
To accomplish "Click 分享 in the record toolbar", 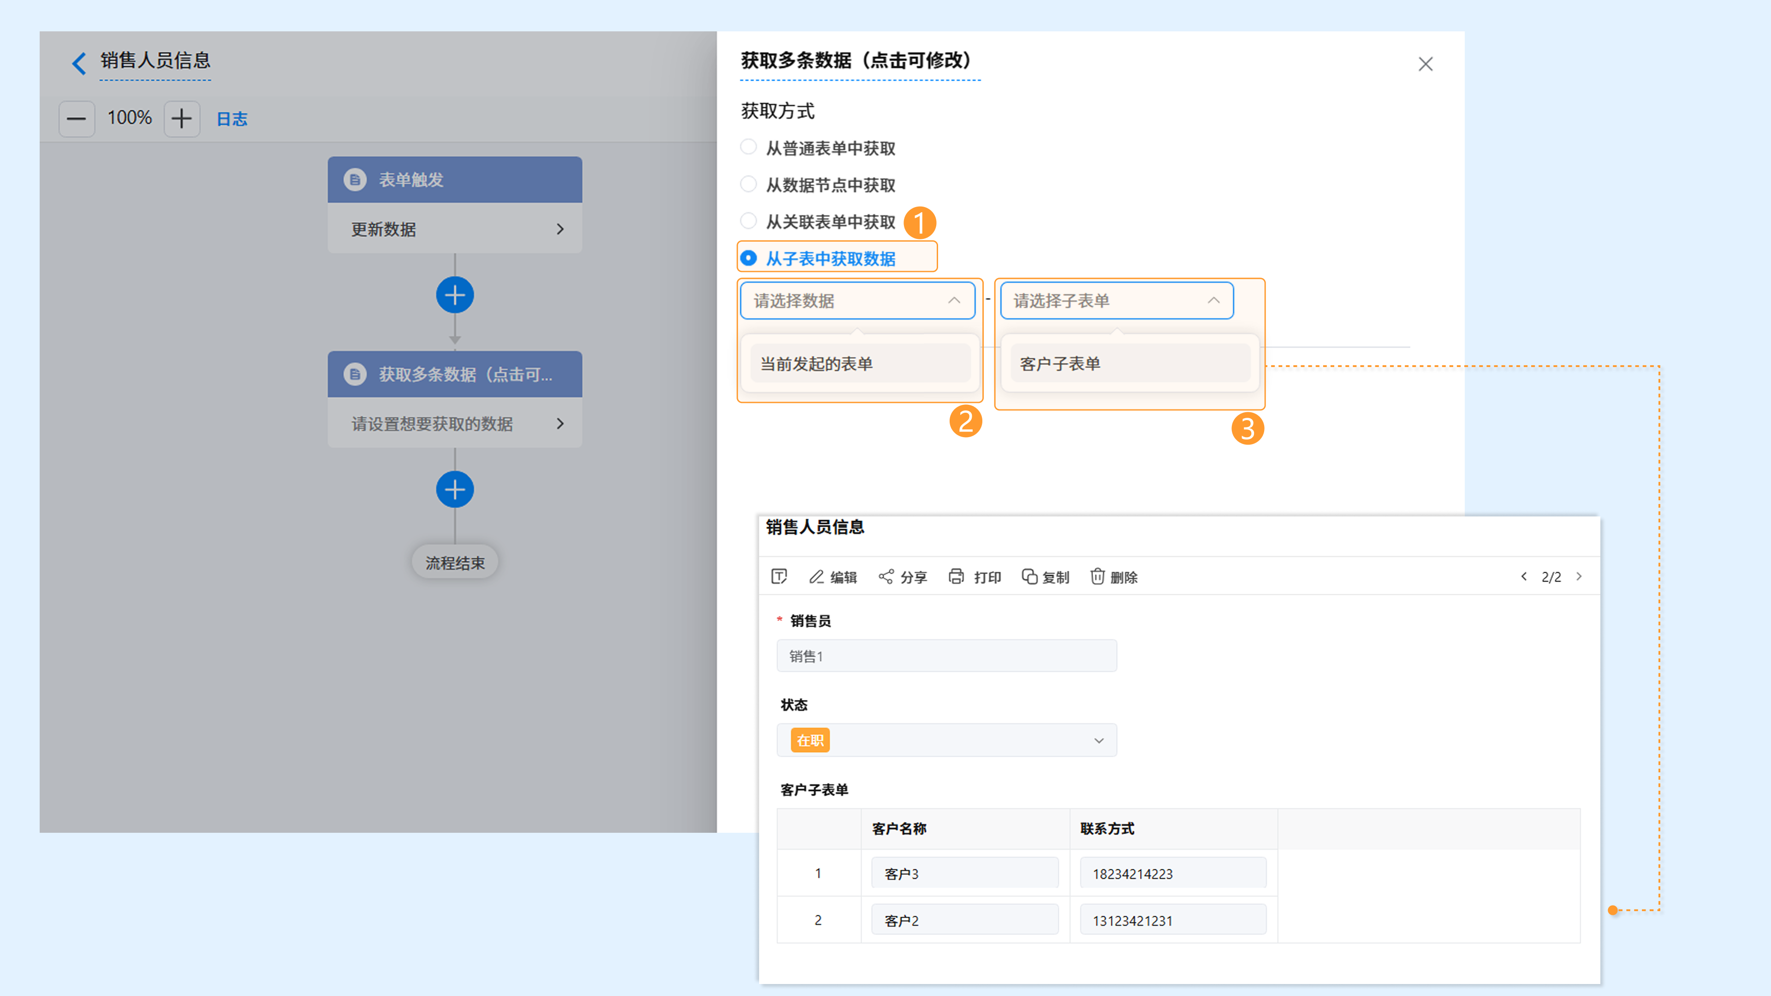I will 903,577.
